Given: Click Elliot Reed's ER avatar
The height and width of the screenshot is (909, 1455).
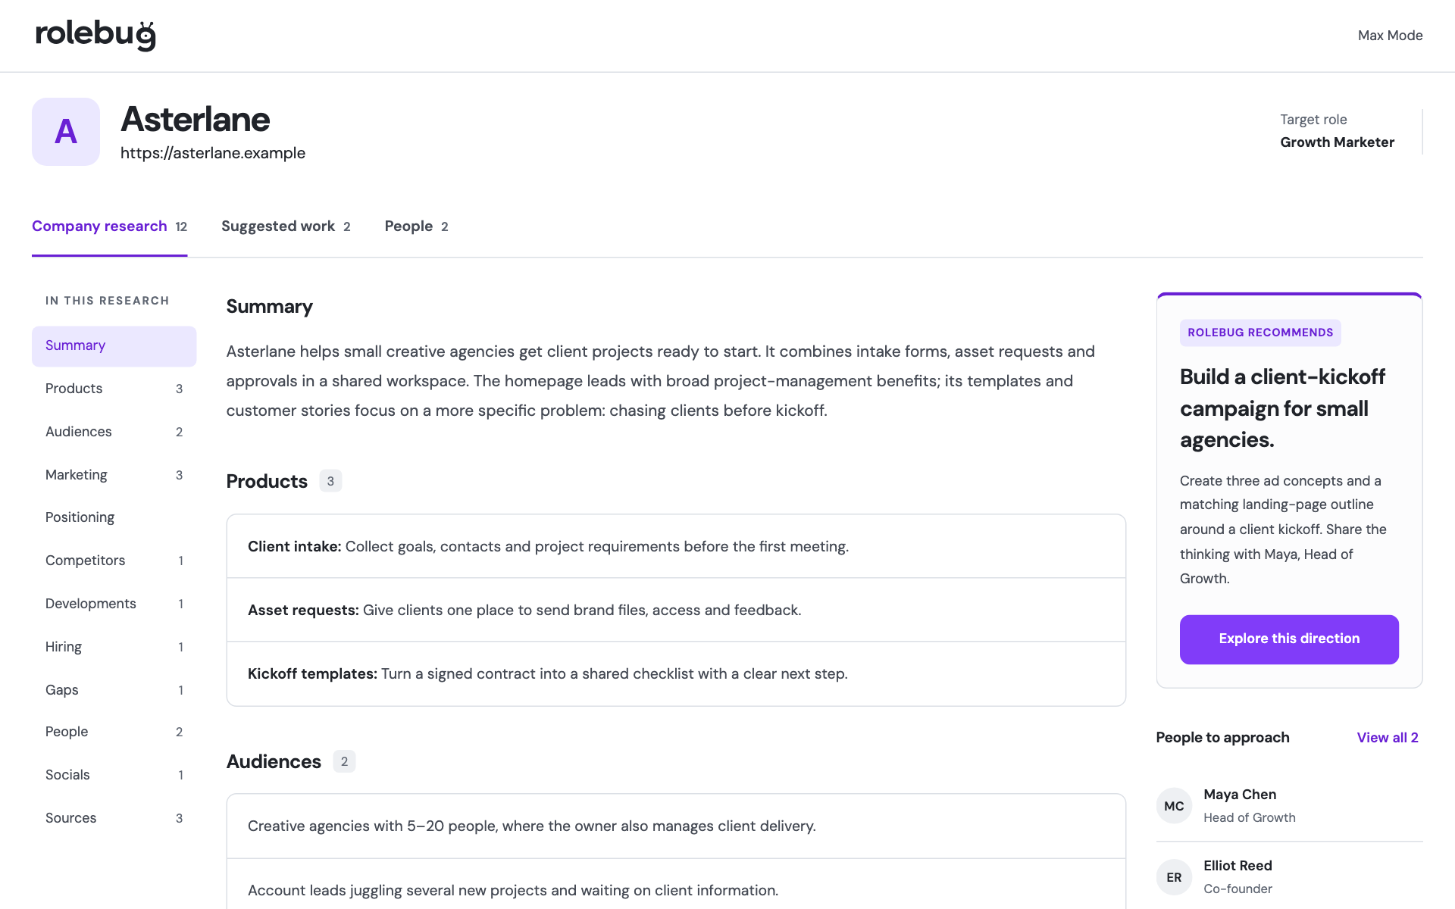Looking at the screenshot, I should coord(1174,877).
